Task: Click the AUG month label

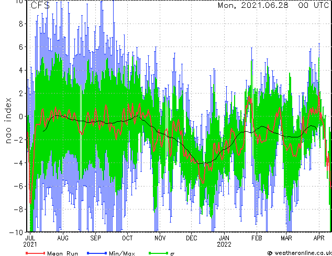Action: point(63,238)
